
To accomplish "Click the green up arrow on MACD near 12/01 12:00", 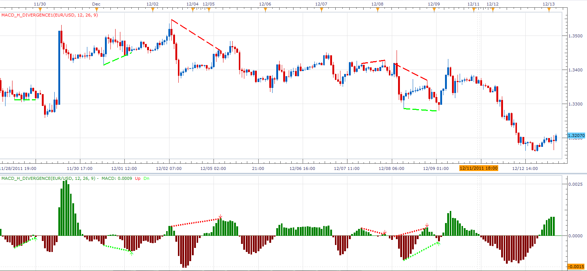I will tap(132, 253).
